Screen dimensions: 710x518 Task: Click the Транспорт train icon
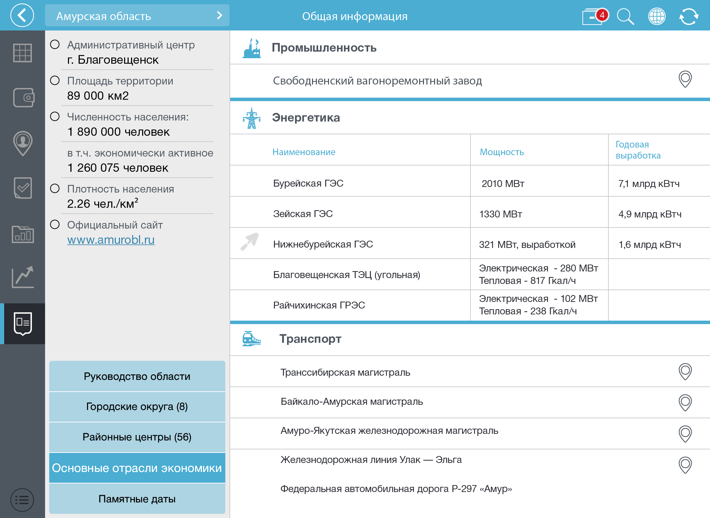[x=252, y=339]
